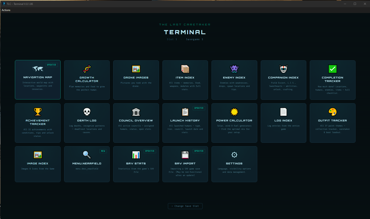Click "The Last Caretaker" subtitle text
This screenshot has height=219, width=370.
click(x=185, y=25)
